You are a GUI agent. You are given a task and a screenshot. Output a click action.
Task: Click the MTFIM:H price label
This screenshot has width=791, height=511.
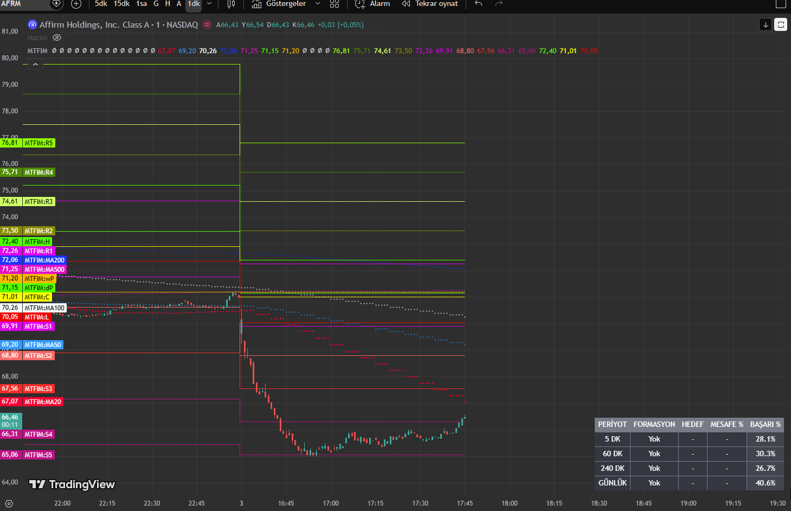coord(37,242)
